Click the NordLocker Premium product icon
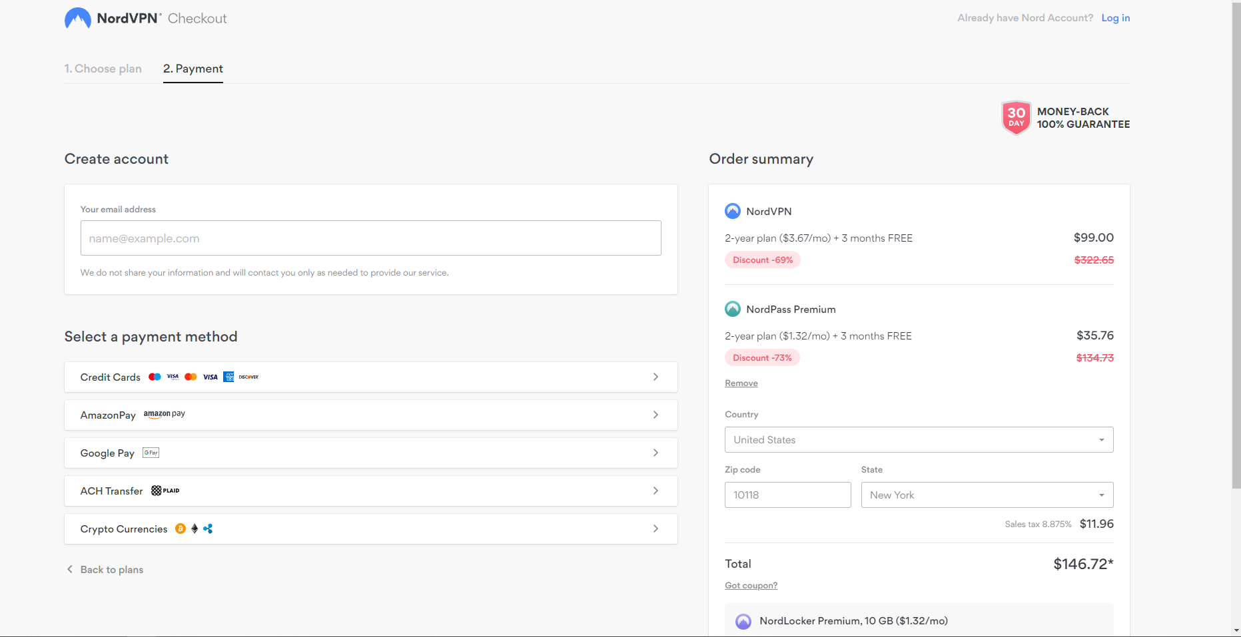This screenshot has width=1241, height=637. coord(743,621)
